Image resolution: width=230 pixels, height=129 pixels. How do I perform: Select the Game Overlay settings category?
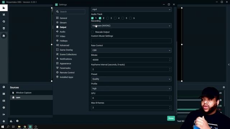[x=66, y=50]
